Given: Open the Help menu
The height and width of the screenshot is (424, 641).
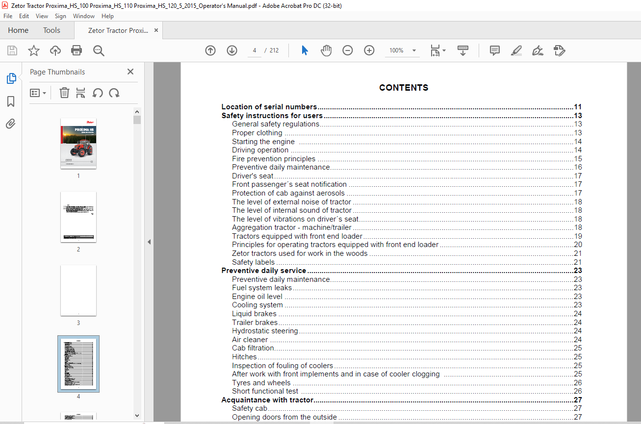Looking at the screenshot, I should tap(107, 16).
